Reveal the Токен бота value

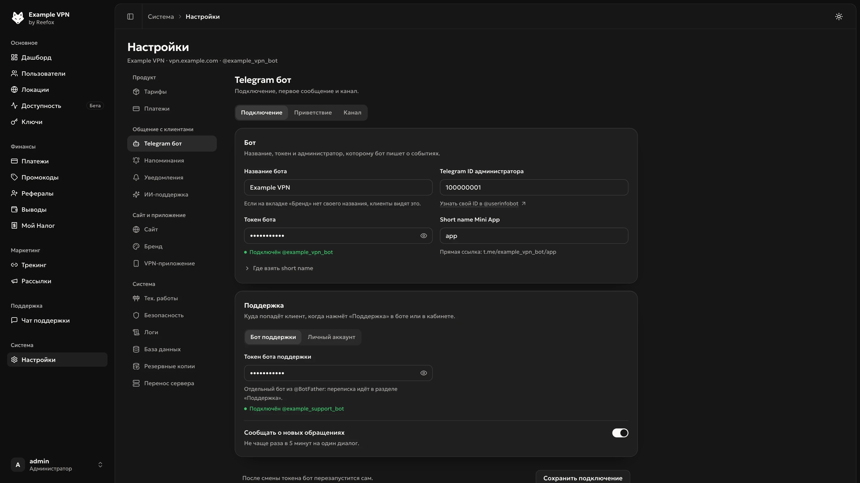[423, 236]
